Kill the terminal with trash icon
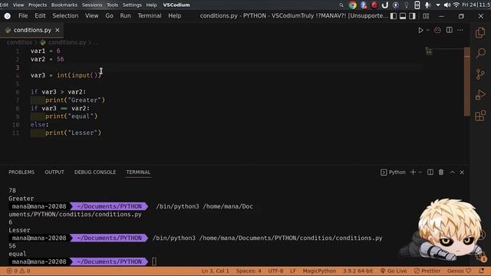The width and height of the screenshot is (491, 276). click(x=441, y=172)
